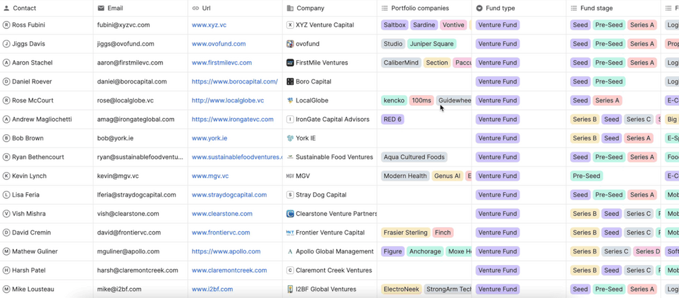Select the Harsh Patel contact cell
This screenshot has width=679, height=298.
(29, 270)
